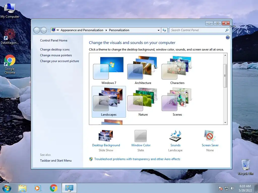Minimize the Personalization window
The height and width of the screenshot is (193, 258).
click(x=209, y=23)
